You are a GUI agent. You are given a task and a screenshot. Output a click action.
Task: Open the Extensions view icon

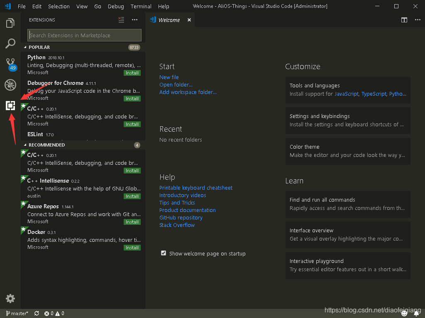(10, 106)
